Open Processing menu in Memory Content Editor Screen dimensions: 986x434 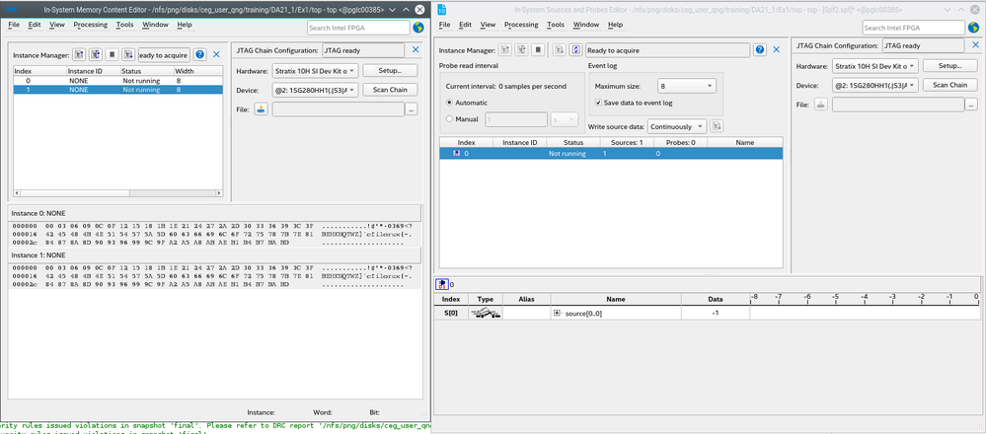tap(91, 23)
